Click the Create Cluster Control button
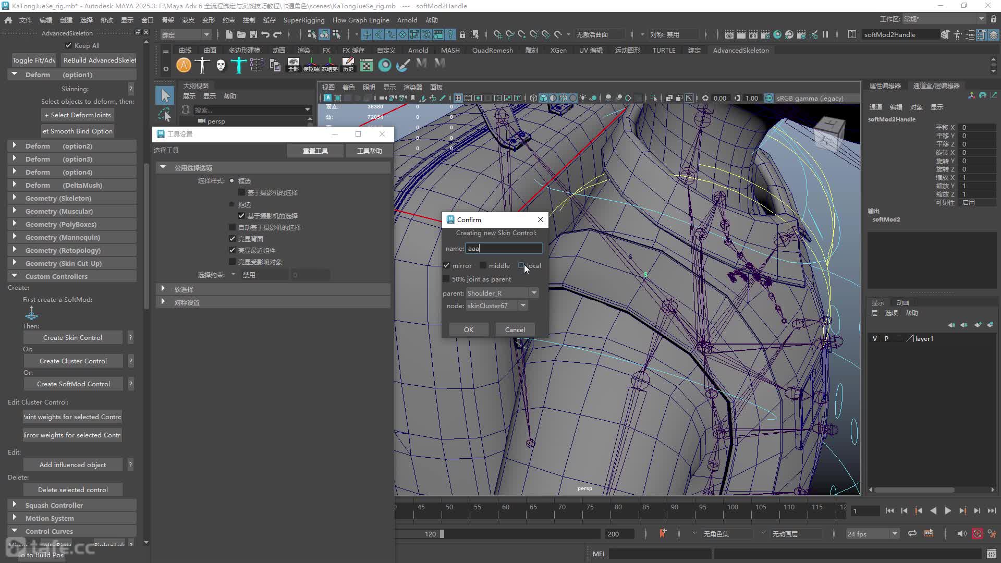This screenshot has height=563, width=1001. pos(73,361)
